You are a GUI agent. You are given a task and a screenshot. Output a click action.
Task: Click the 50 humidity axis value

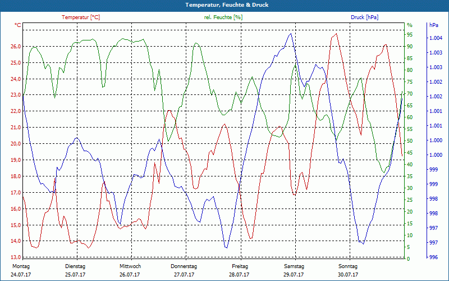coord(410,141)
